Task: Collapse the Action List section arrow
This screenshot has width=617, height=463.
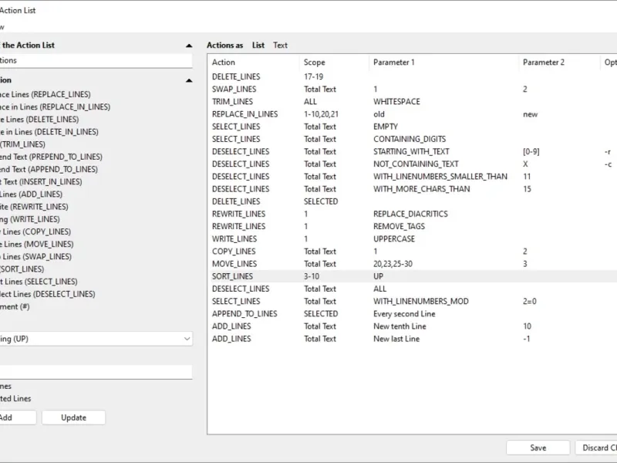Action: 189,46
